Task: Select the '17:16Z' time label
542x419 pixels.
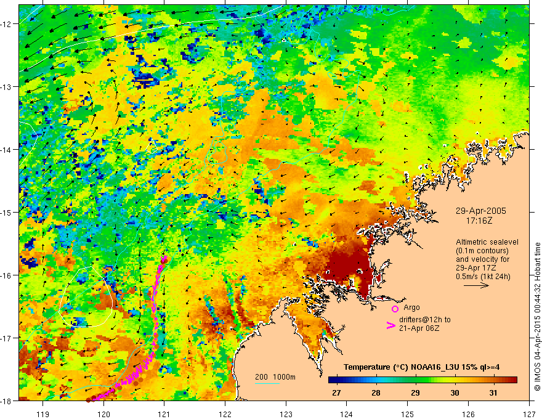Action: pyautogui.click(x=479, y=220)
